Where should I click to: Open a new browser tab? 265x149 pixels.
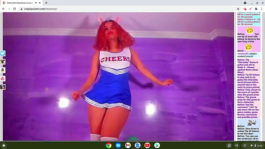[46, 3]
